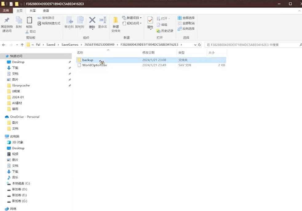Click the Rename (重命名) icon
This screenshot has height=211, width=302.
102,21
